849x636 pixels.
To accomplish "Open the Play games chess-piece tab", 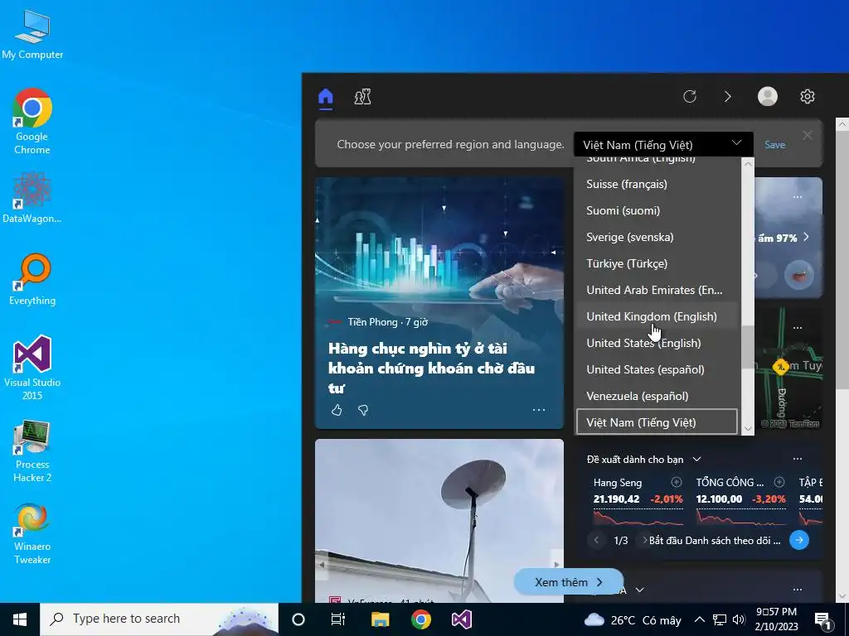I will click(362, 97).
